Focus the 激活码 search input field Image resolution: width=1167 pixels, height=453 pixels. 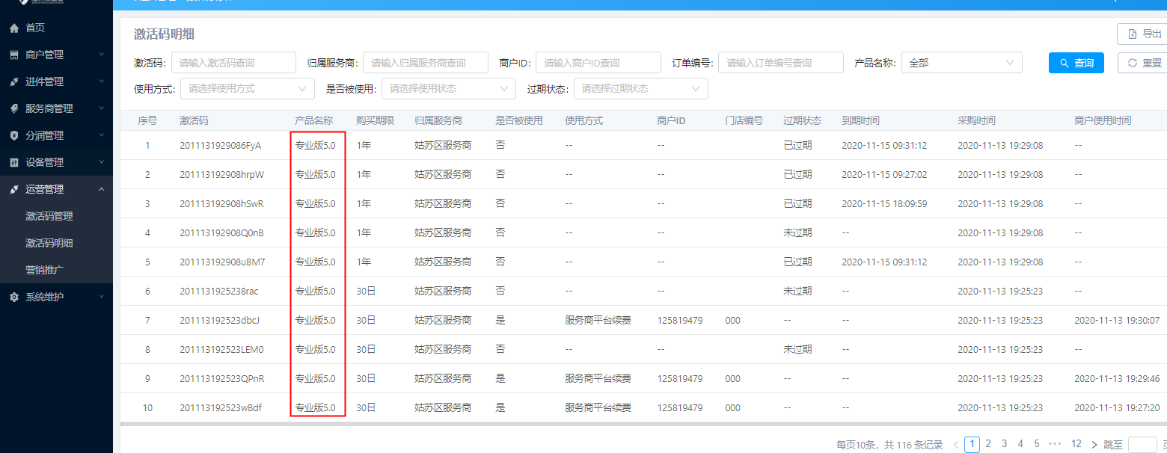click(x=233, y=63)
